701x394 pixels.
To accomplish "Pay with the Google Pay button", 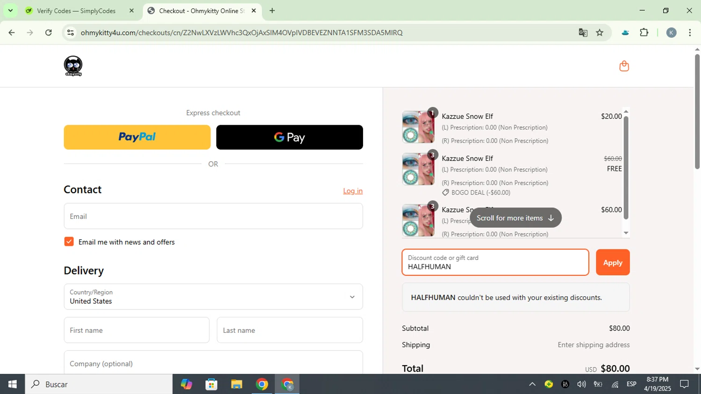I will point(289,137).
